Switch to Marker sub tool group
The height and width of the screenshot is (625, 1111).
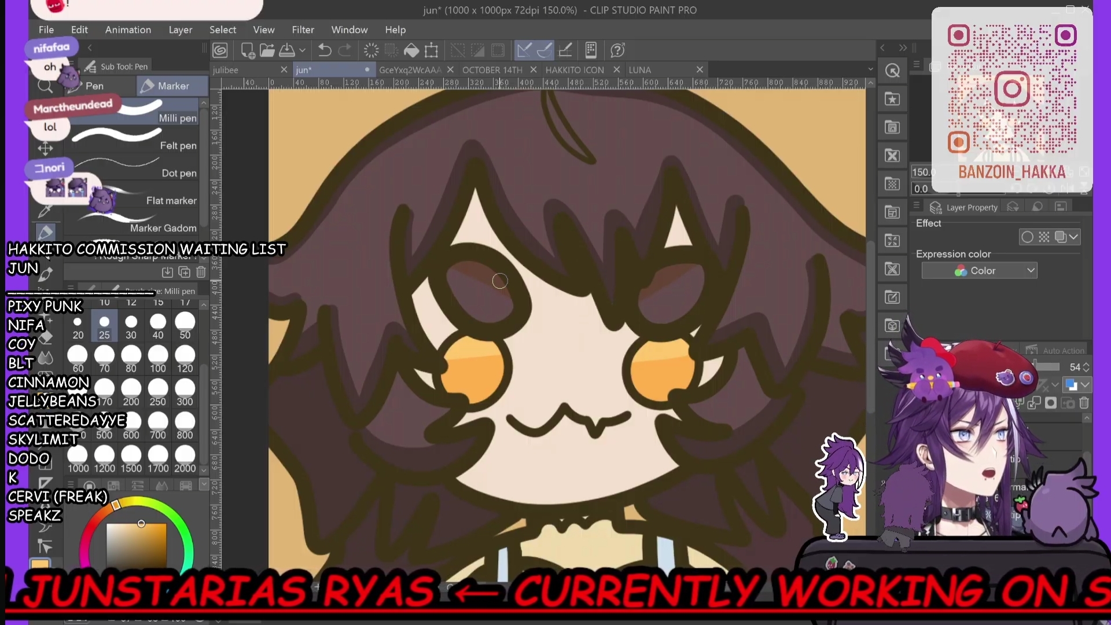point(172,86)
